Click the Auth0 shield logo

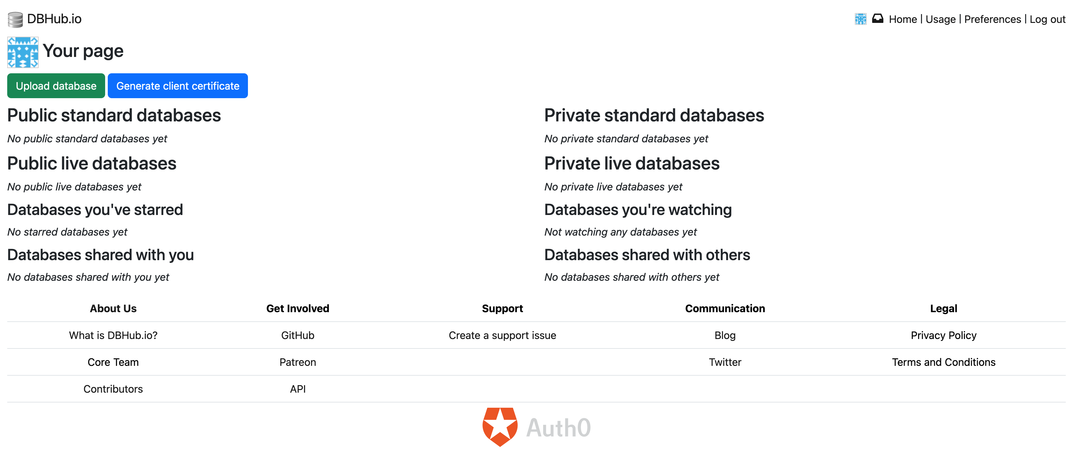pos(500,427)
